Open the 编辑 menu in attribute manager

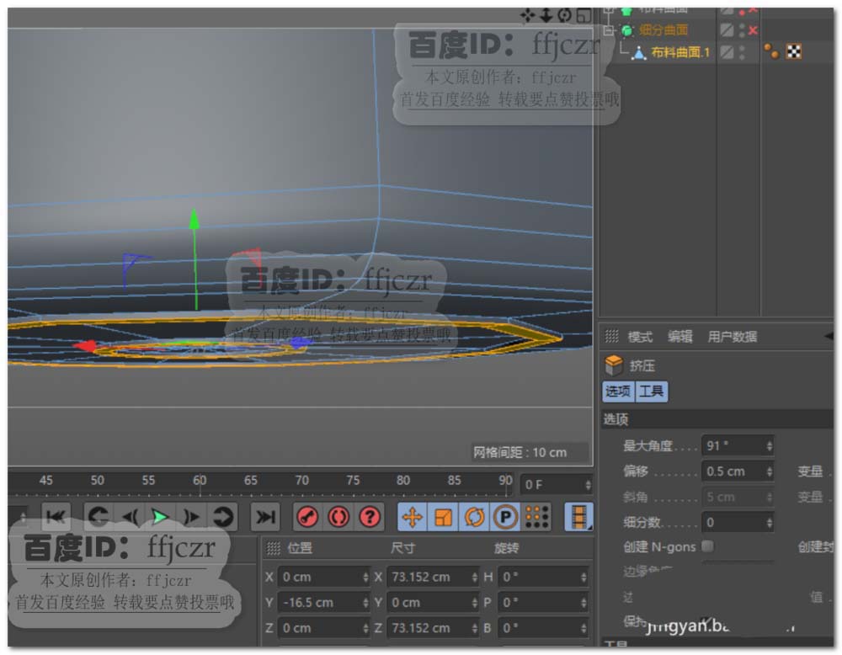pos(679,337)
